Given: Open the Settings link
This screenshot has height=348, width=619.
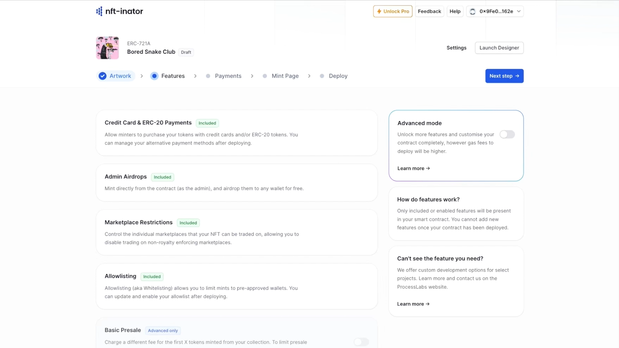Looking at the screenshot, I should coord(456,48).
